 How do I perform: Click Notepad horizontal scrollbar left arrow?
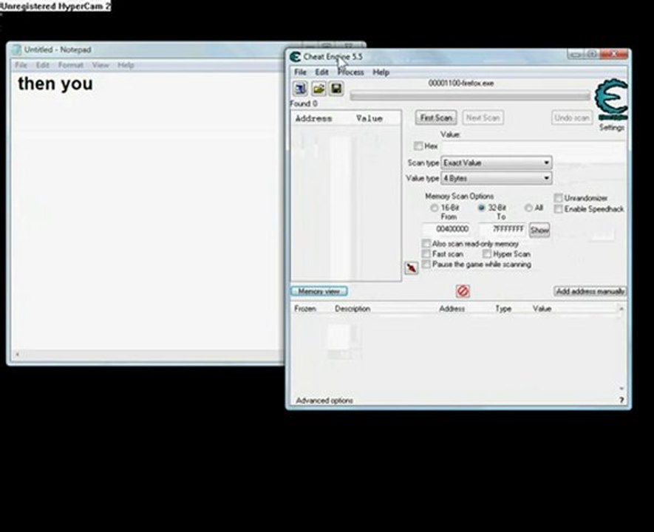point(18,355)
